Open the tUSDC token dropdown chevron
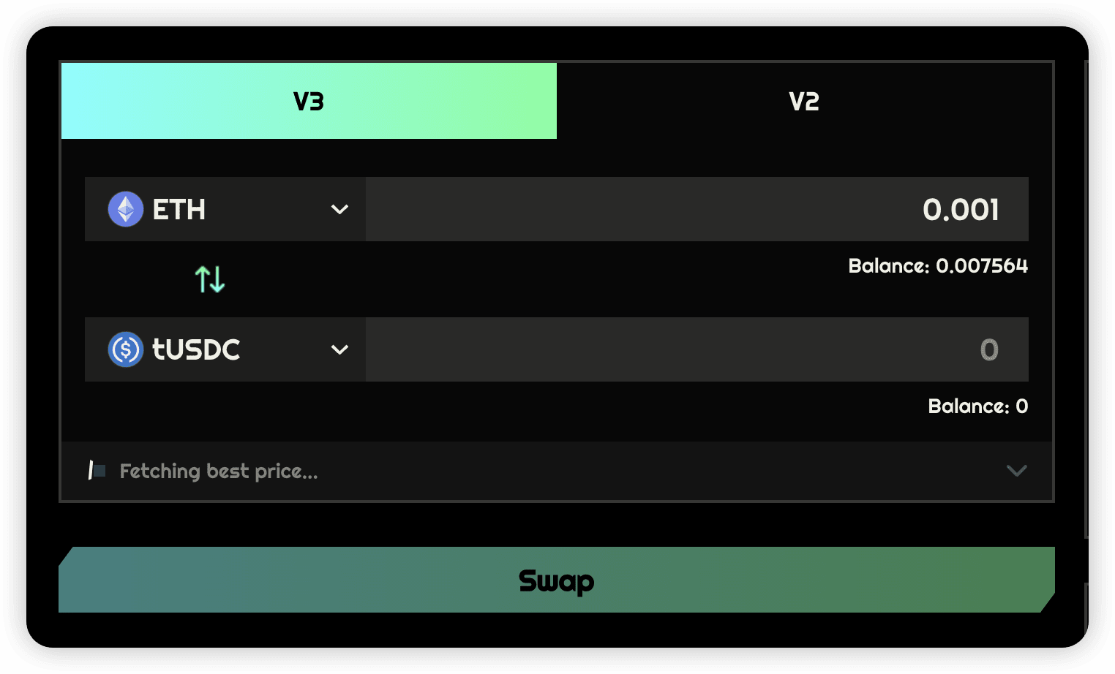Viewport: 1115px width, 674px height. pyautogui.click(x=339, y=350)
